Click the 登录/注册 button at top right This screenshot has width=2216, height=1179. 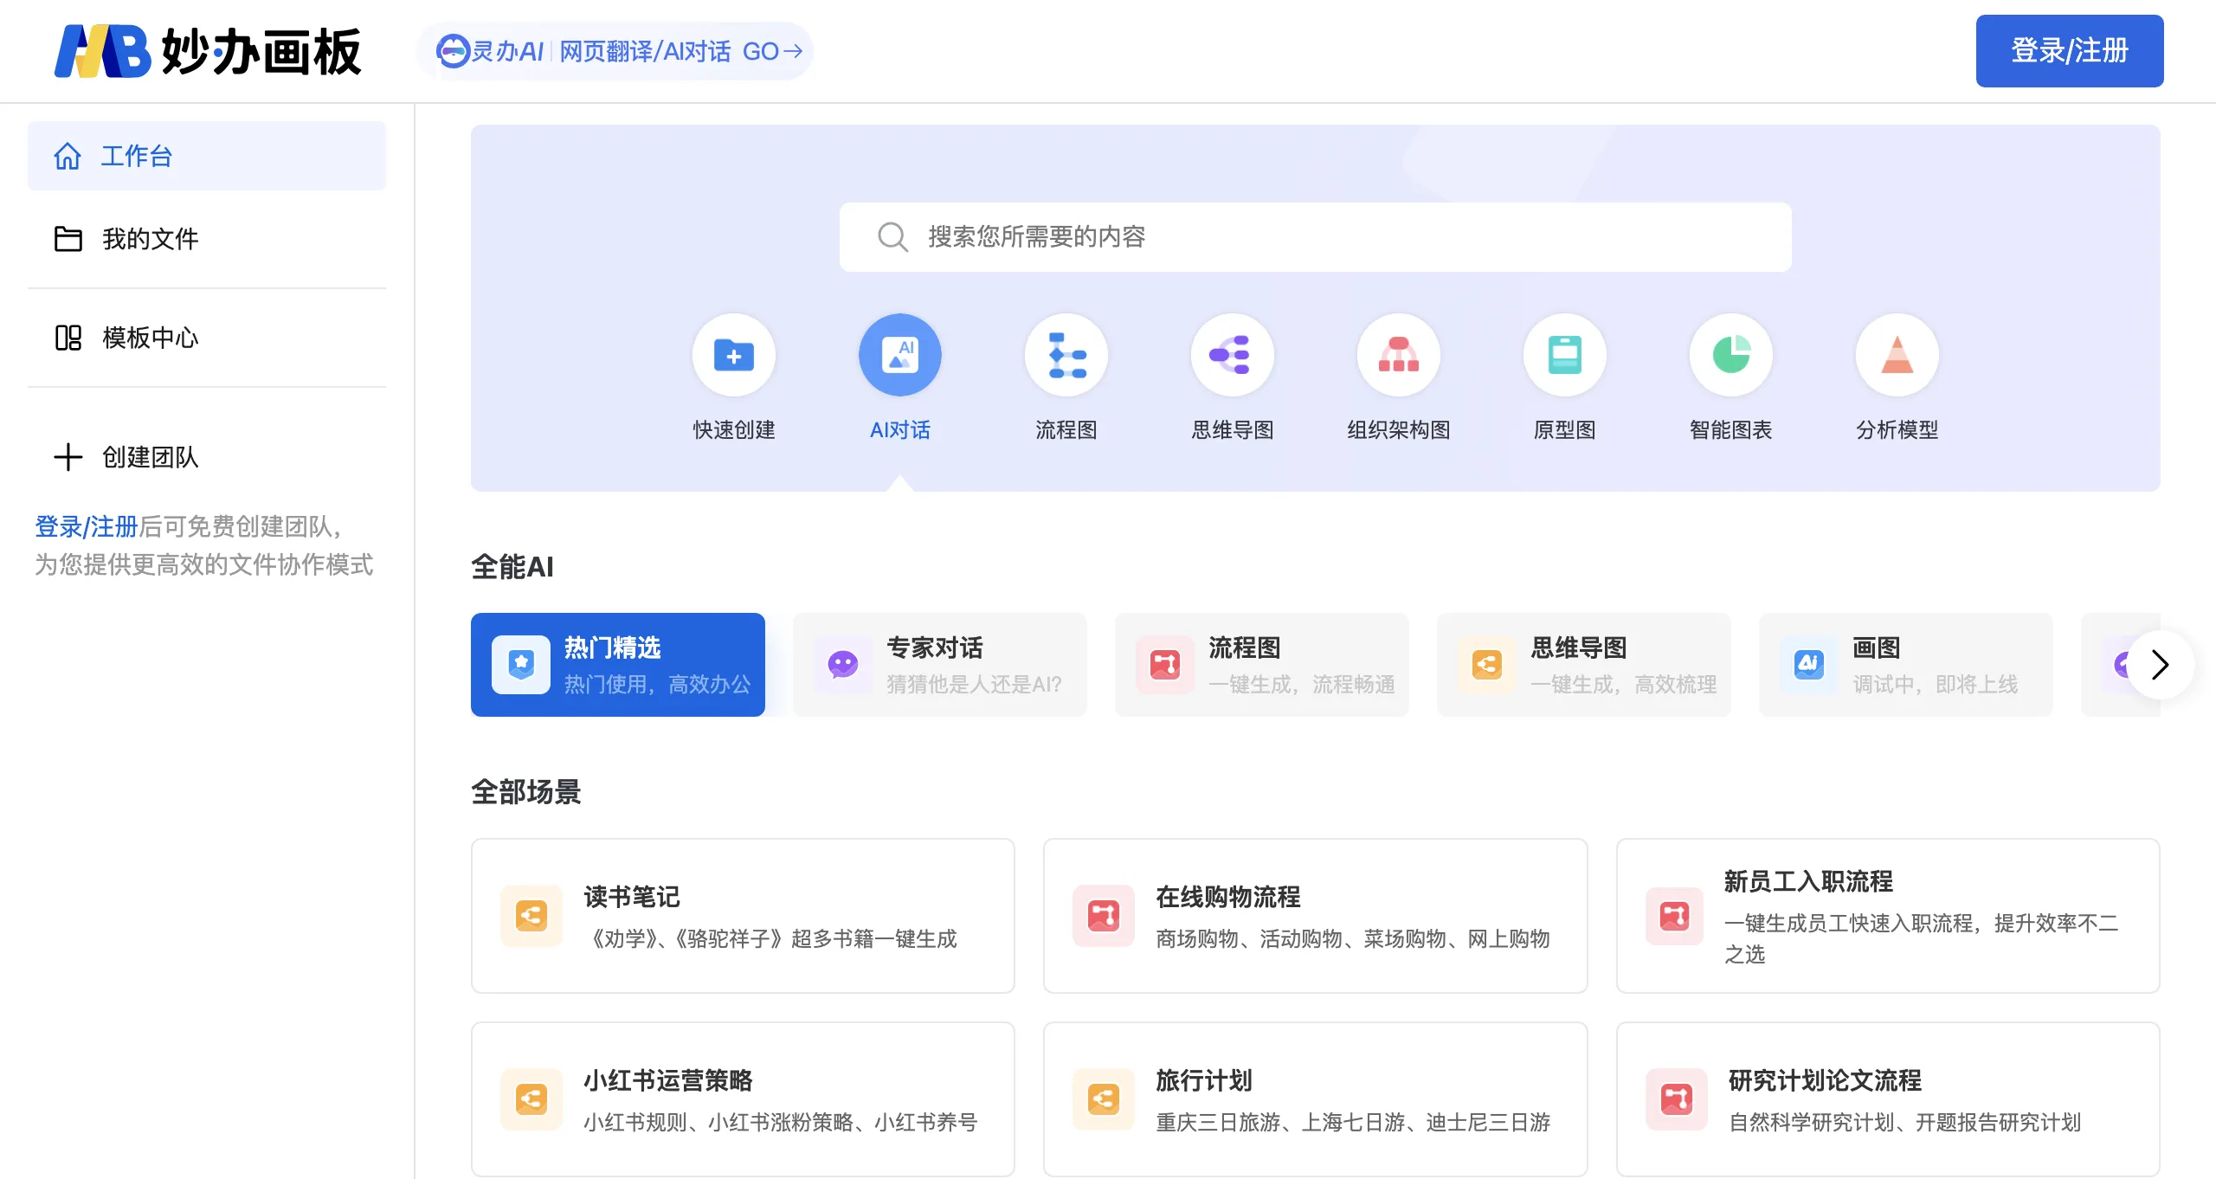point(2069,51)
